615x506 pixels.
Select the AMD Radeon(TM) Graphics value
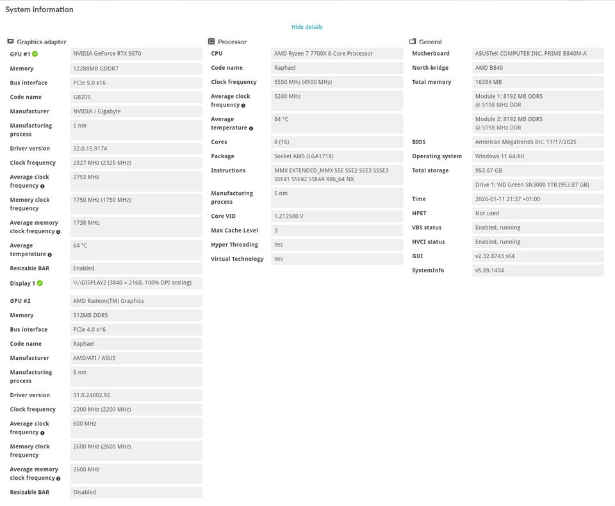136,301
